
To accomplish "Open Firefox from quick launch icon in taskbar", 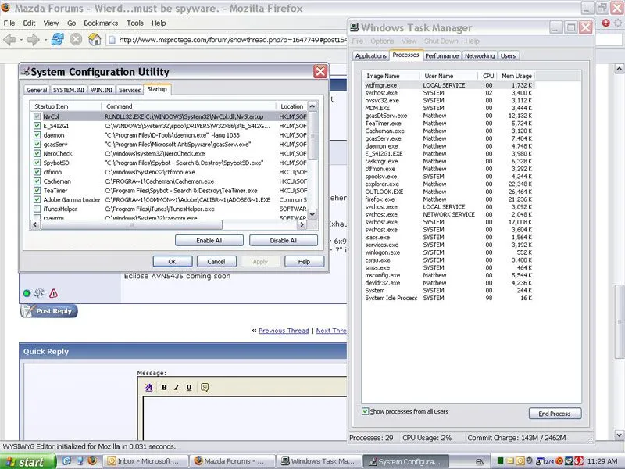I will [x=92, y=460].
